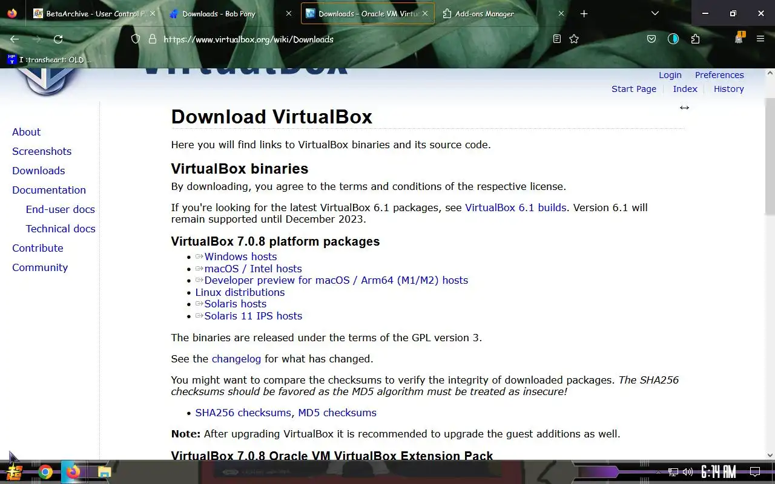
Task: Open Screenshots in the sidebar
Action: point(42,151)
